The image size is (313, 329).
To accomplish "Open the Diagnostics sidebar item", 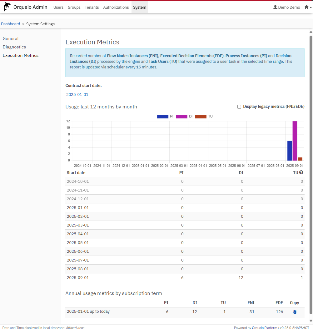I will pyautogui.click(x=14, y=47).
